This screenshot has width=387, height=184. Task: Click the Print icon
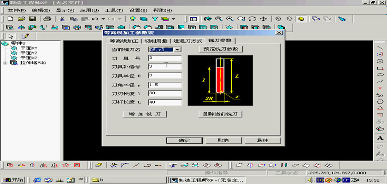[x=47, y=19]
